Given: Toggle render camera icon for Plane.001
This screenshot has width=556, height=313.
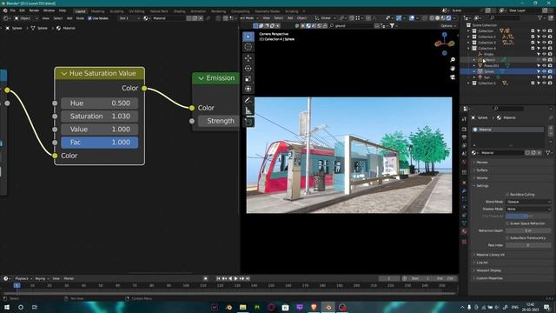Looking at the screenshot, I should pyautogui.click(x=550, y=66).
